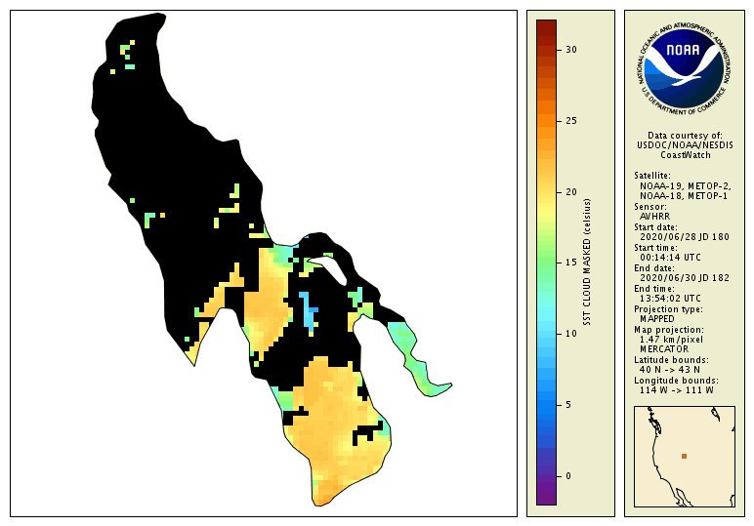Click '114 W -> 111 W' longitude value
Image resolution: width=754 pixels, height=526 pixels.
pyautogui.click(x=676, y=390)
